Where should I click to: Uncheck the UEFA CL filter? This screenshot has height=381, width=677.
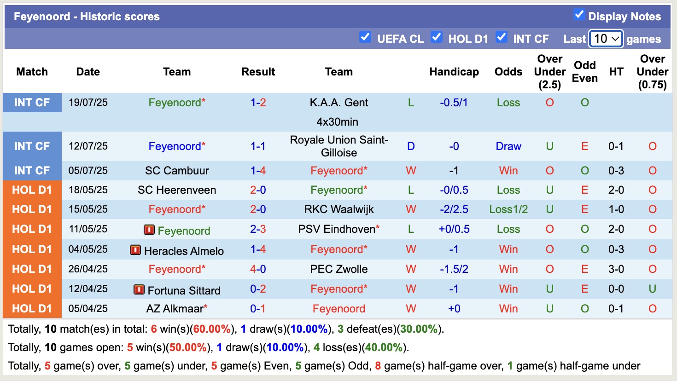pos(365,38)
